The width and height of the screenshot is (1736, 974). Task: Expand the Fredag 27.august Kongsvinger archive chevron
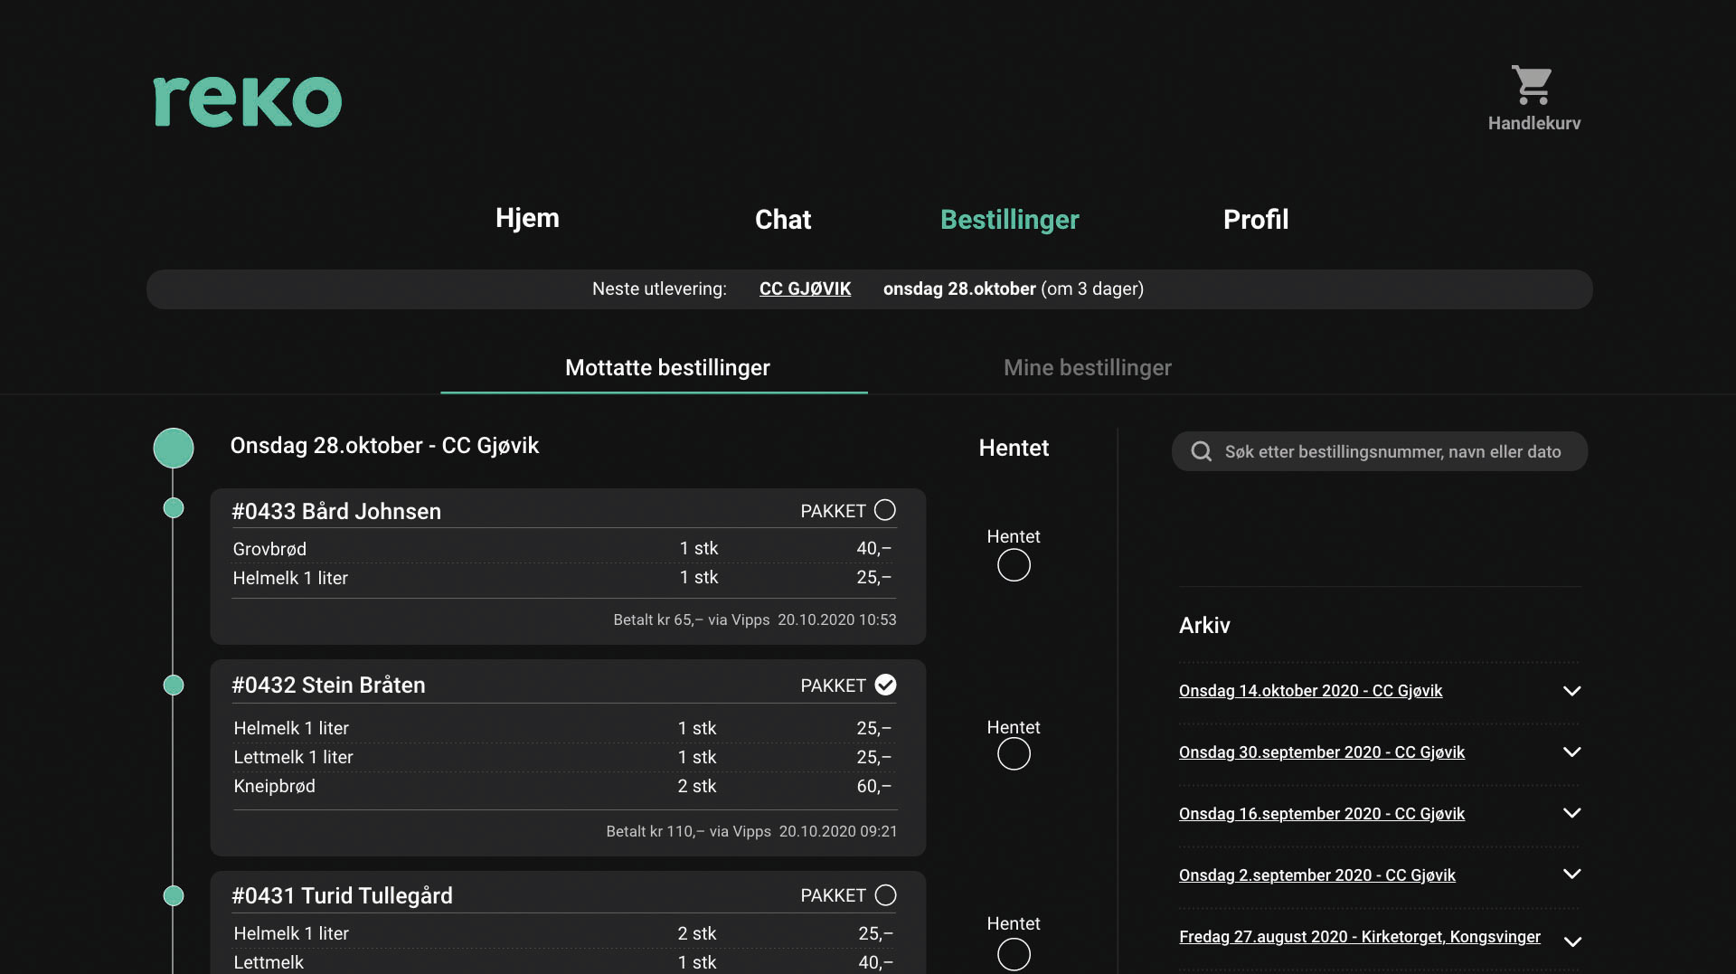1572,941
